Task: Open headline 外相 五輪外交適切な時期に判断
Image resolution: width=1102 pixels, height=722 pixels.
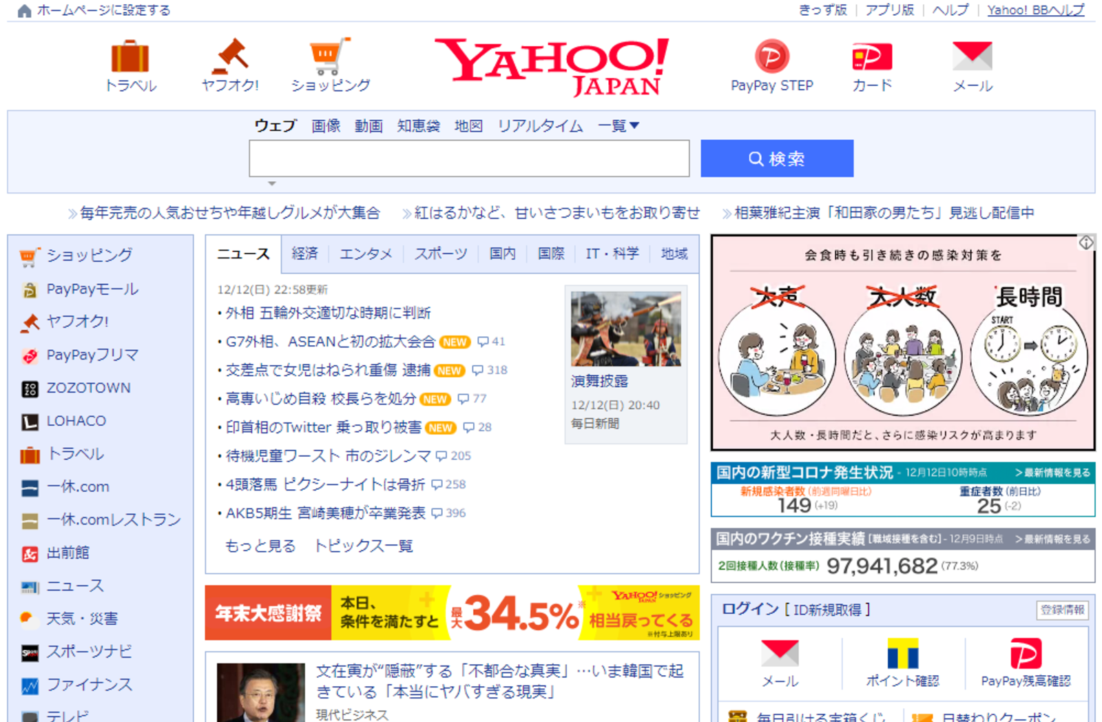Action: [329, 313]
